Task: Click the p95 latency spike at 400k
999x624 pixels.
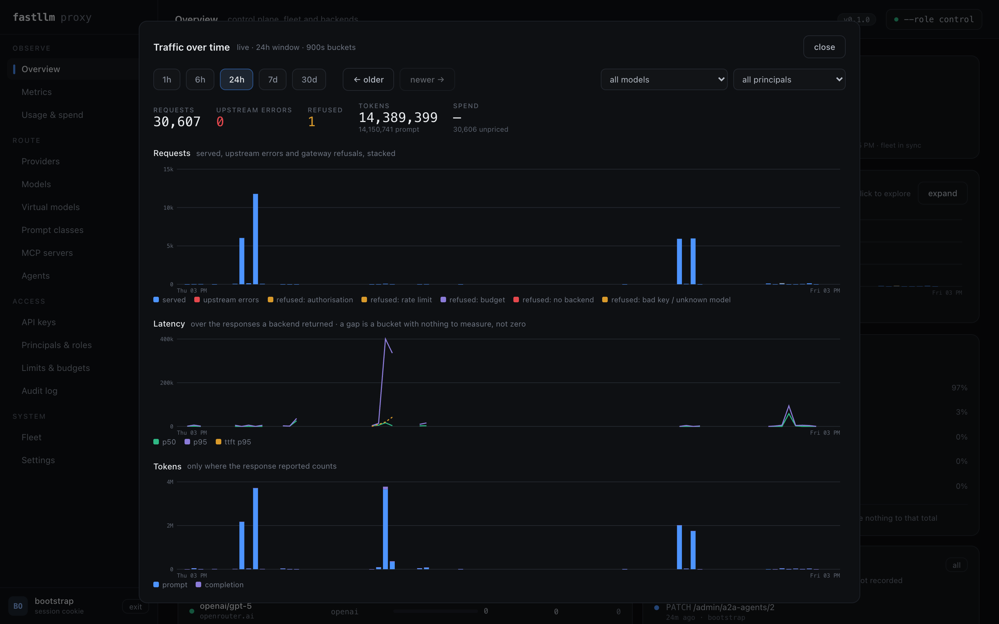Action: pyautogui.click(x=385, y=339)
